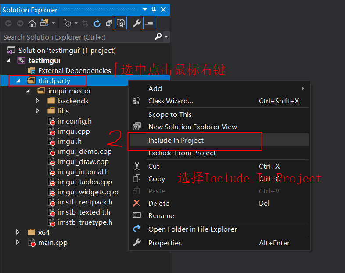Expand the main.cpp node

pyautogui.click(x=18, y=242)
